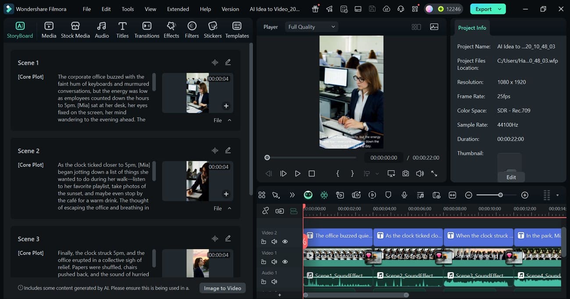Image resolution: width=570 pixels, height=299 pixels.
Task: Click the Edit button under Thumbnail
Action: [511, 177]
